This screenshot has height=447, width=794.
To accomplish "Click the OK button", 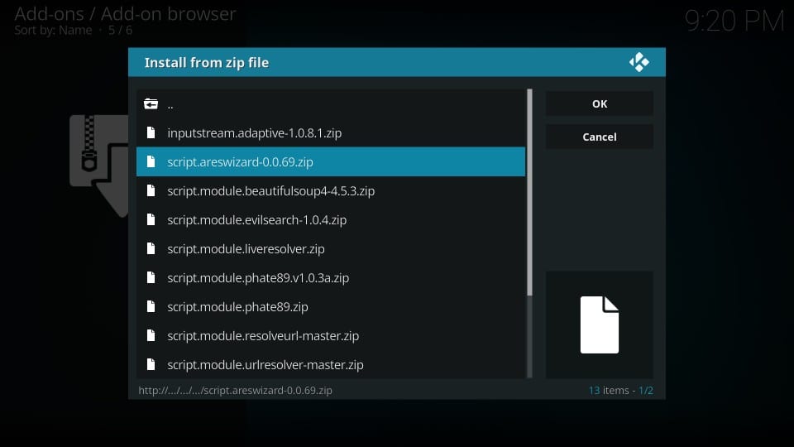I will point(599,104).
